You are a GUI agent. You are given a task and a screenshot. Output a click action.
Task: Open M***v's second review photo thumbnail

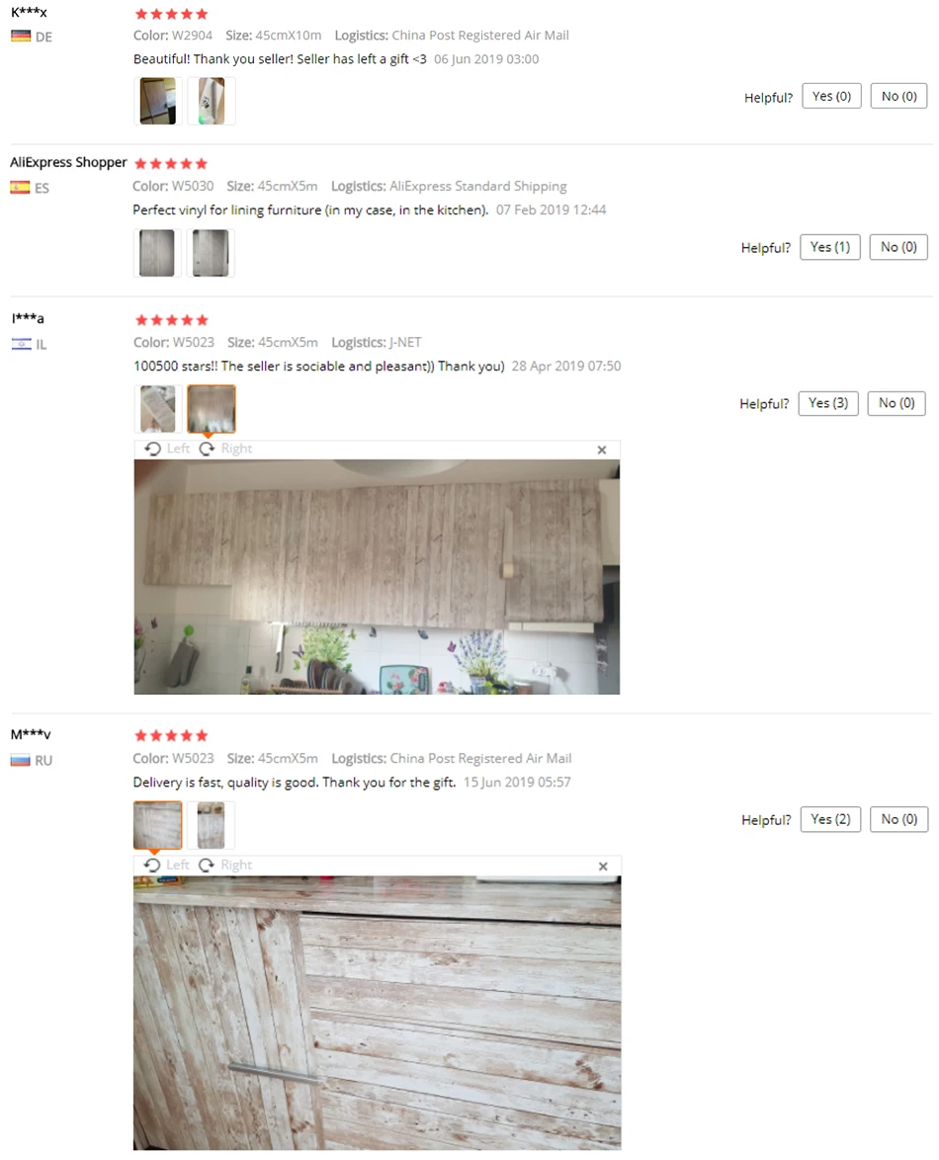click(x=211, y=825)
